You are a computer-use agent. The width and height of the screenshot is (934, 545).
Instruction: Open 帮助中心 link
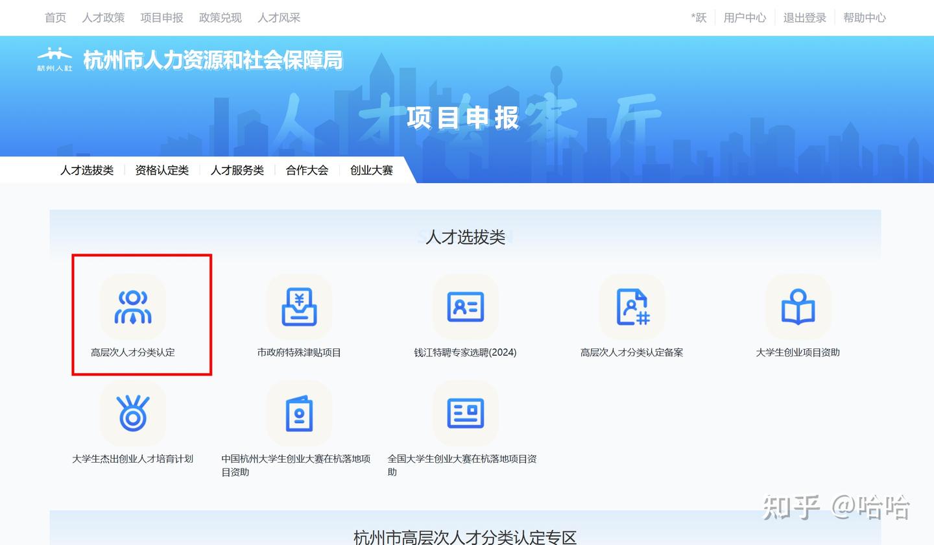point(864,18)
